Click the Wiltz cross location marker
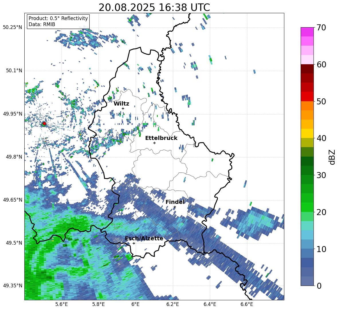The image size is (339, 310). pos(123,108)
